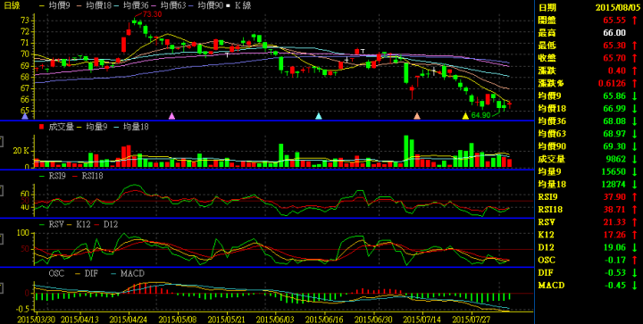Click the OSC value -0.17

615,260
